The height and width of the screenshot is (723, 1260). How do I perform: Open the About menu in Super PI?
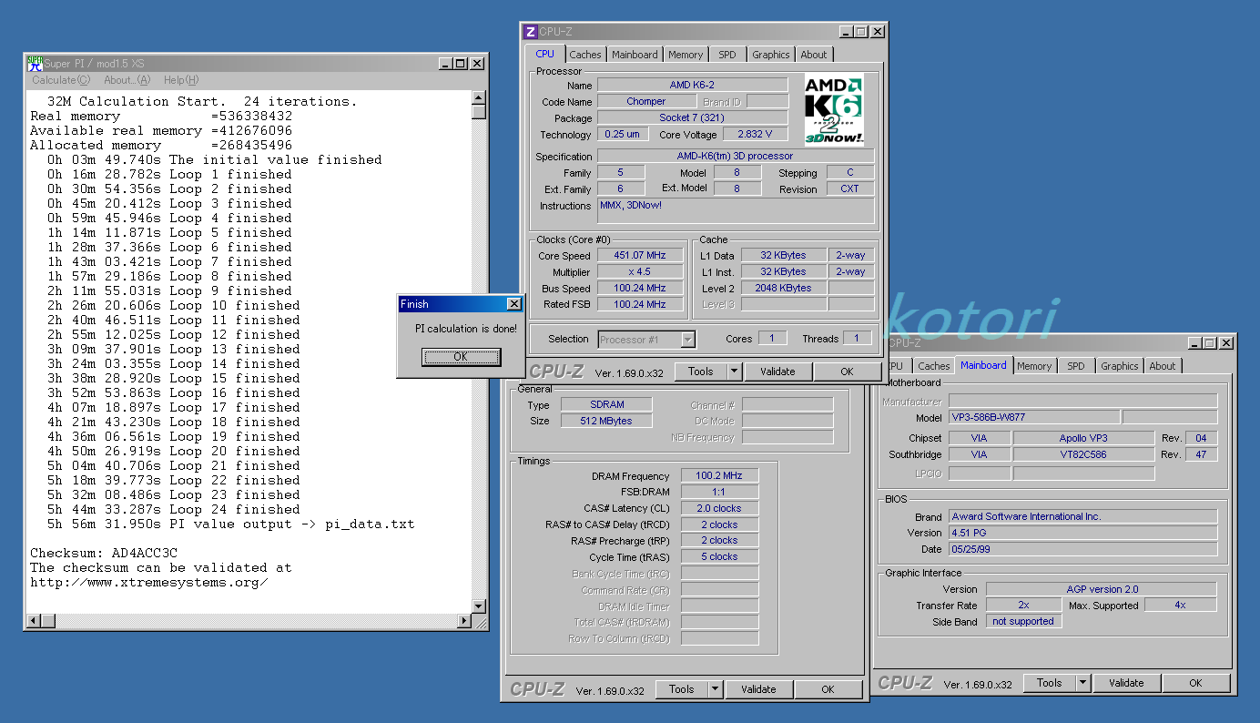(127, 80)
